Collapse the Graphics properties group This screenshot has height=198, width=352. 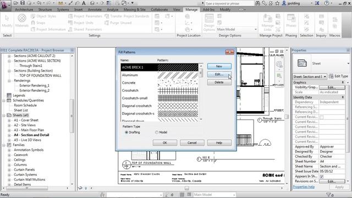pyautogui.click(x=343, y=82)
